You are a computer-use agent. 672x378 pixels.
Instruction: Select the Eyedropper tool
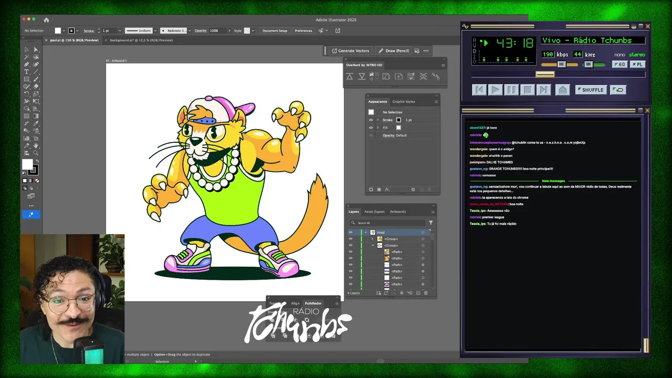(36, 123)
